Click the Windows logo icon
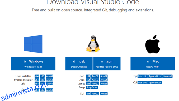 pos(33,44)
